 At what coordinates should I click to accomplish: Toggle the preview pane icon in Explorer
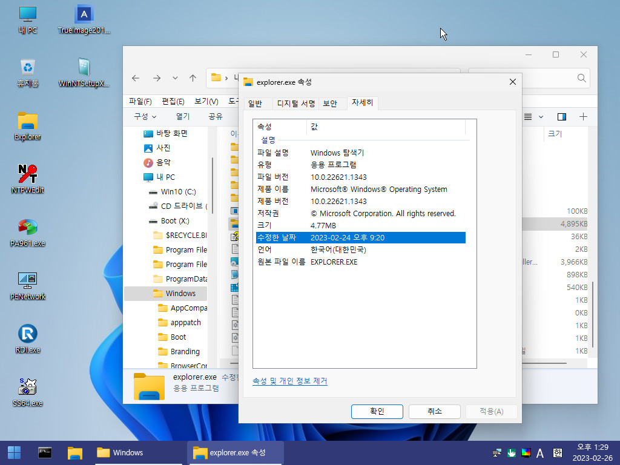tap(561, 117)
